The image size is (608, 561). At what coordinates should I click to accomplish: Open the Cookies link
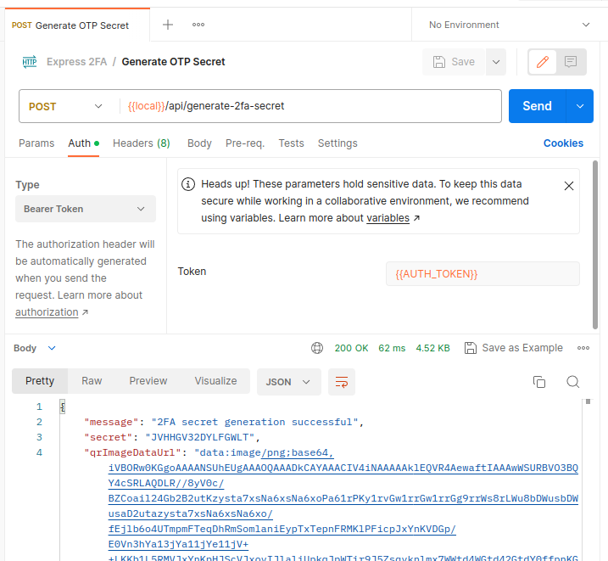click(563, 143)
